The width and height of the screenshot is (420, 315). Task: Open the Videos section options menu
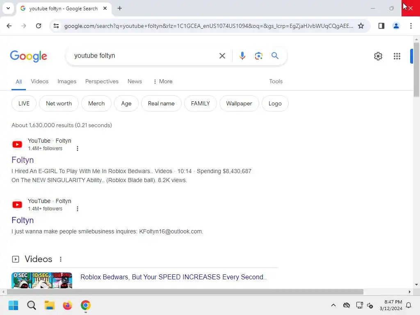click(61, 259)
